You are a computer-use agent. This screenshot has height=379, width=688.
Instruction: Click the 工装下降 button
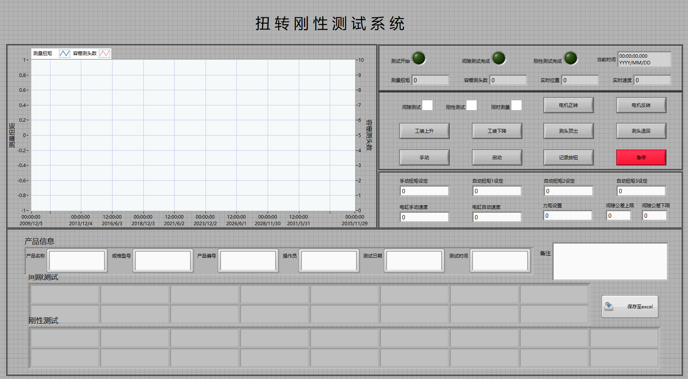coord(497,131)
